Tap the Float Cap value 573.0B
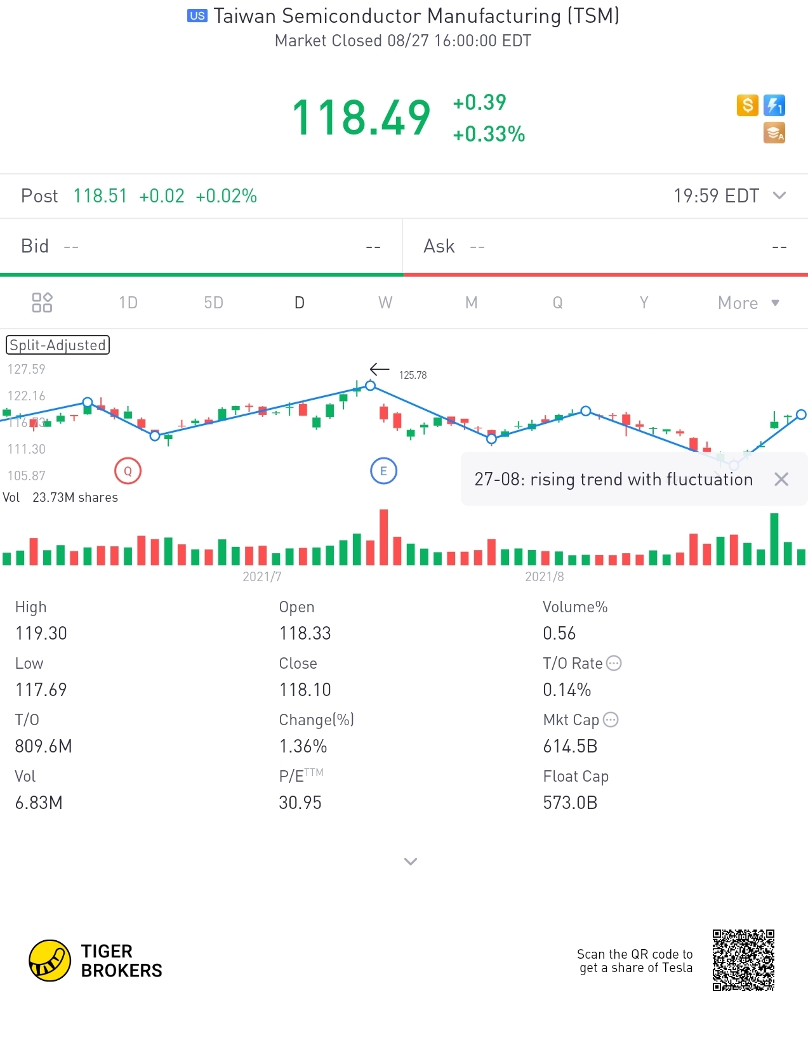Screen dimensions: 808x1038 tap(571, 803)
